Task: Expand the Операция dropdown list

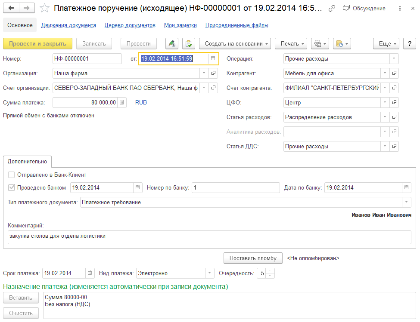Action: 394,58
